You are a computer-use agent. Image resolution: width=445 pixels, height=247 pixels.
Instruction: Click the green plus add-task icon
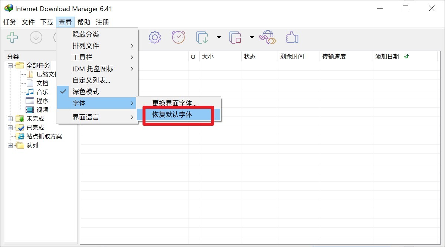point(12,37)
